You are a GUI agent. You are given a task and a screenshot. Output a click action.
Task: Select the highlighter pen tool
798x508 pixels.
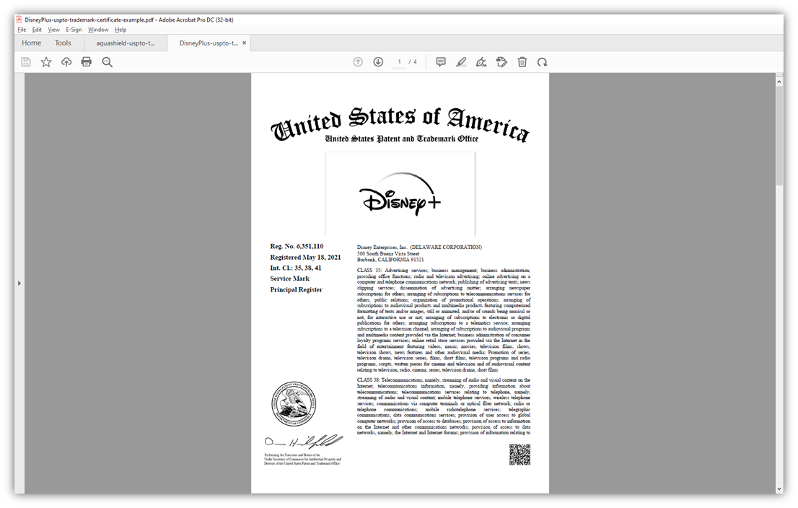coord(461,62)
